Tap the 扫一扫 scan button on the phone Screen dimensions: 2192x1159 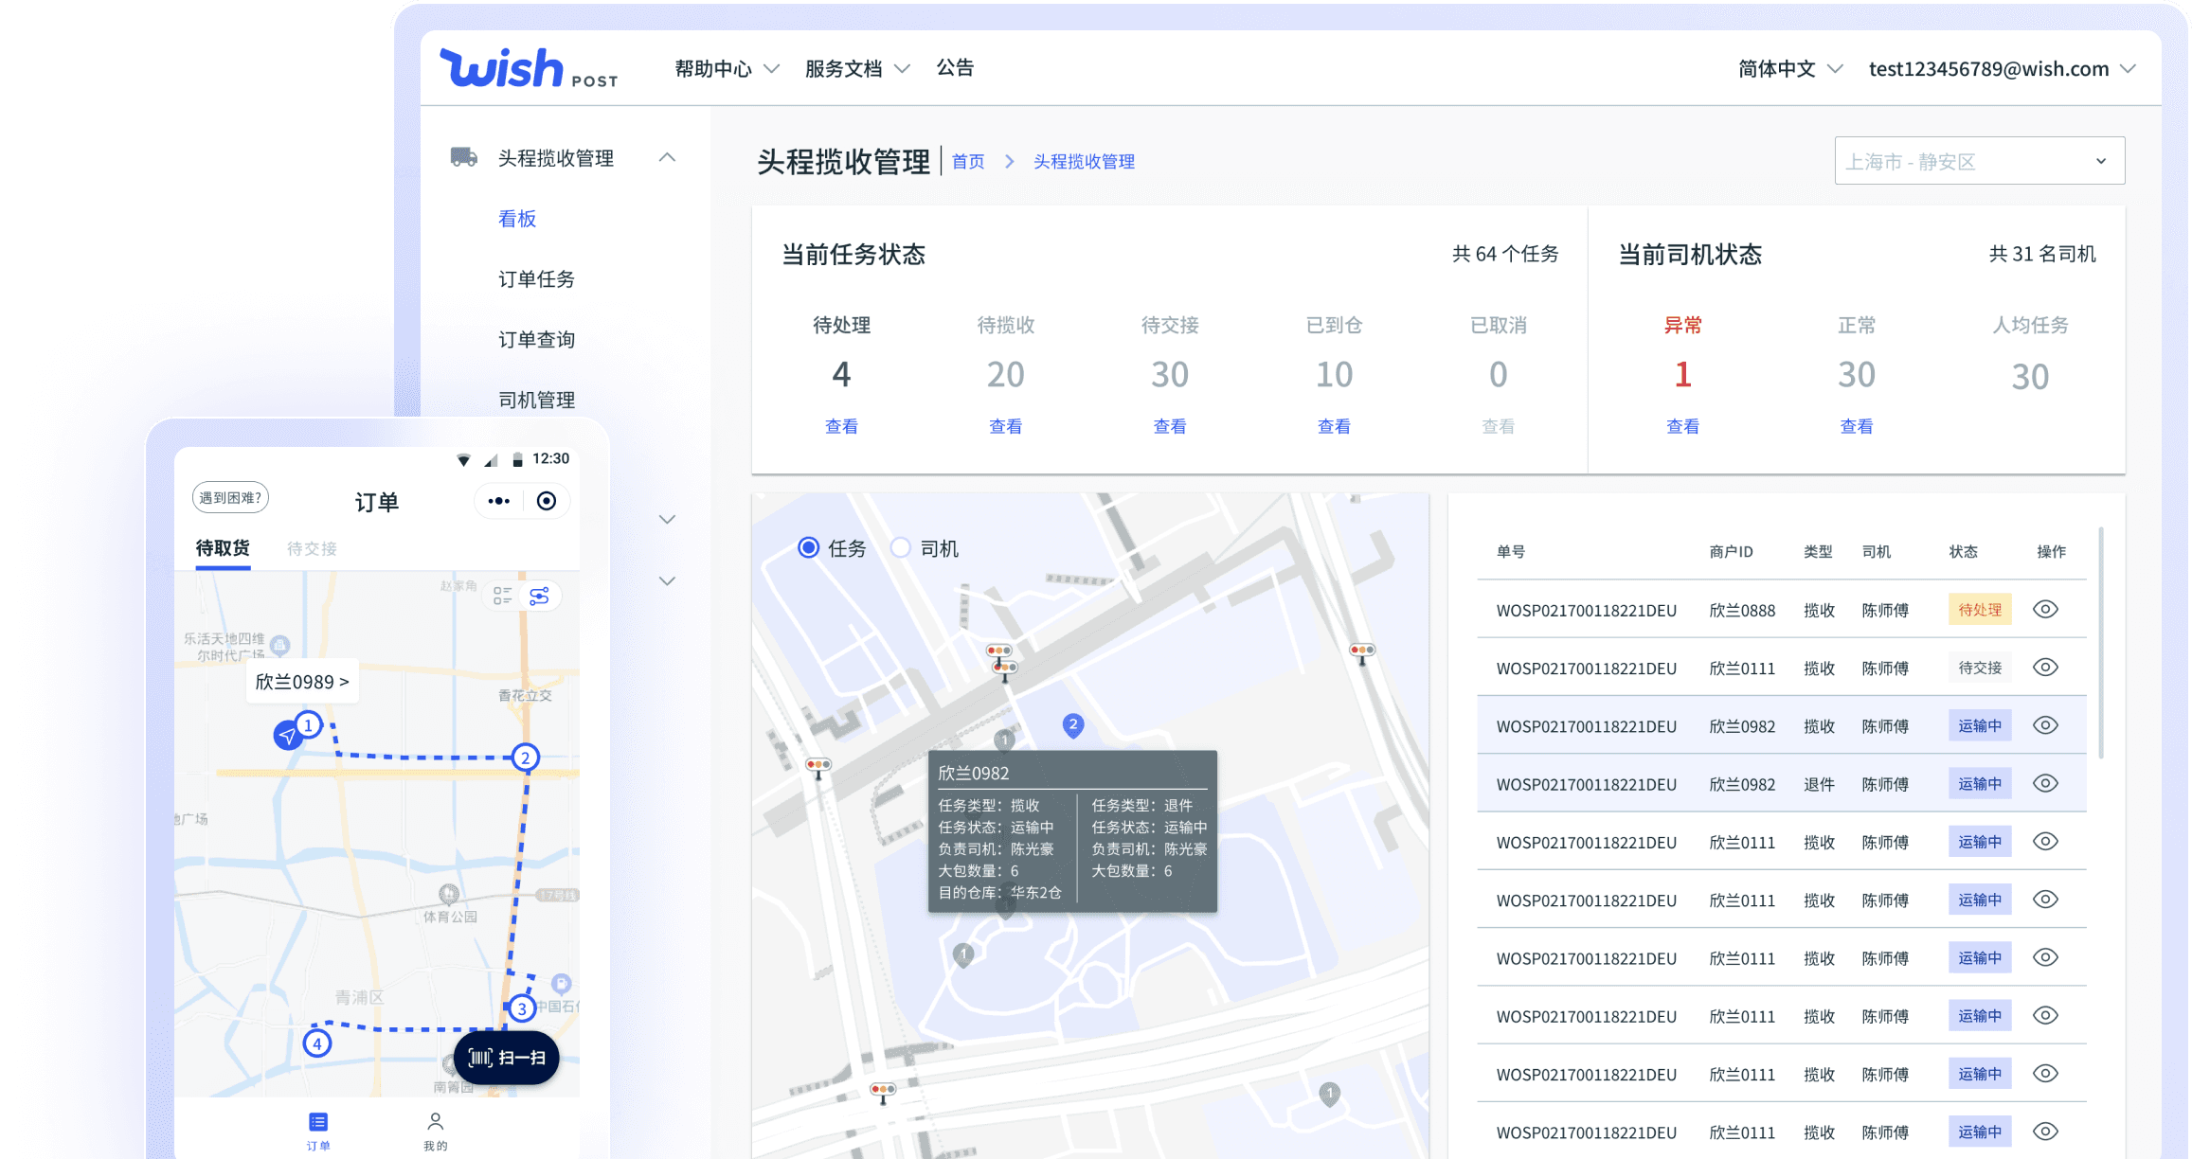click(507, 1058)
